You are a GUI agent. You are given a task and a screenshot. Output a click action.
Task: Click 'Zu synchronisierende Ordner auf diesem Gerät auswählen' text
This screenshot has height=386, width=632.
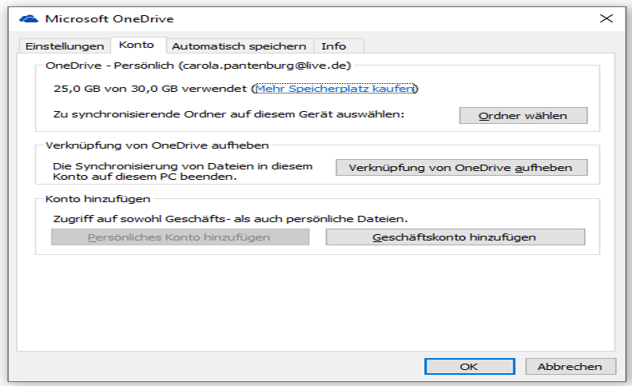click(x=229, y=114)
